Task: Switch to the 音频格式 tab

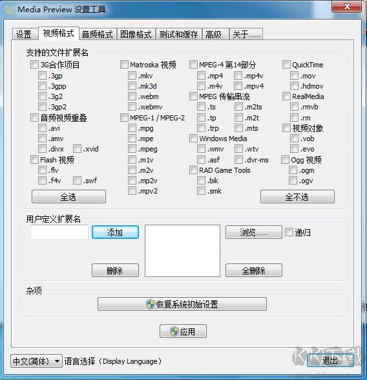Action: 98,34
